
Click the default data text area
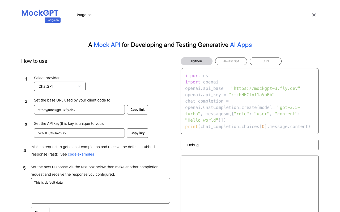[100, 191]
